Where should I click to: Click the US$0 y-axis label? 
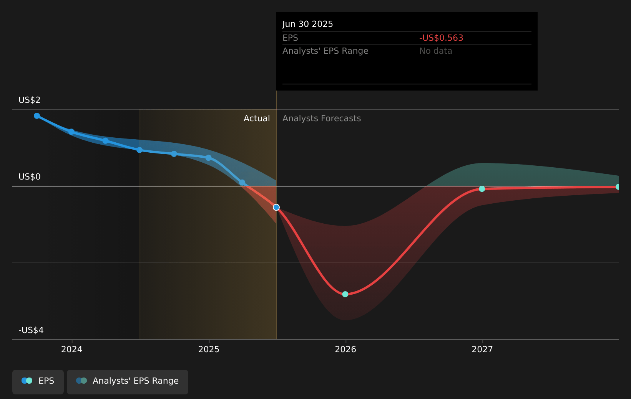30,177
